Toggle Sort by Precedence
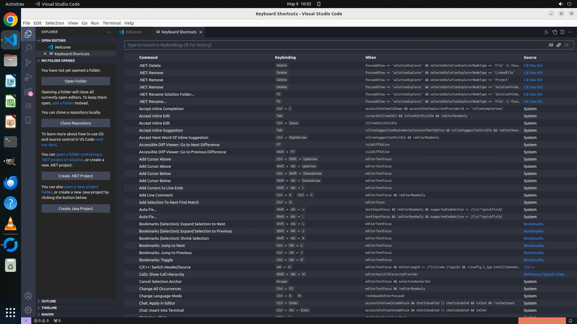This screenshot has width=577, height=324. tap(559, 45)
